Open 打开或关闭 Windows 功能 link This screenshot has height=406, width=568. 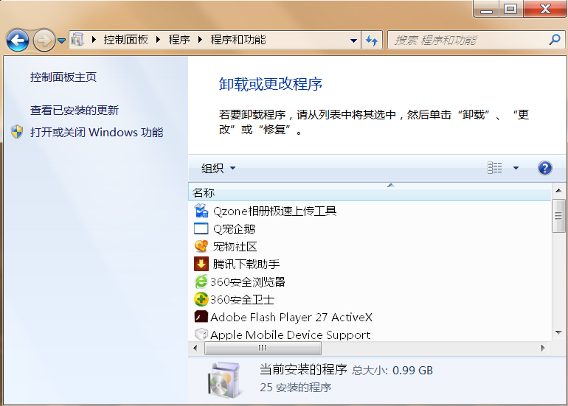[x=97, y=132]
